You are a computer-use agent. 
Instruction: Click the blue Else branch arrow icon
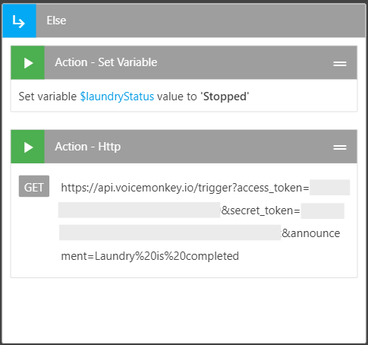(x=19, y=21)
